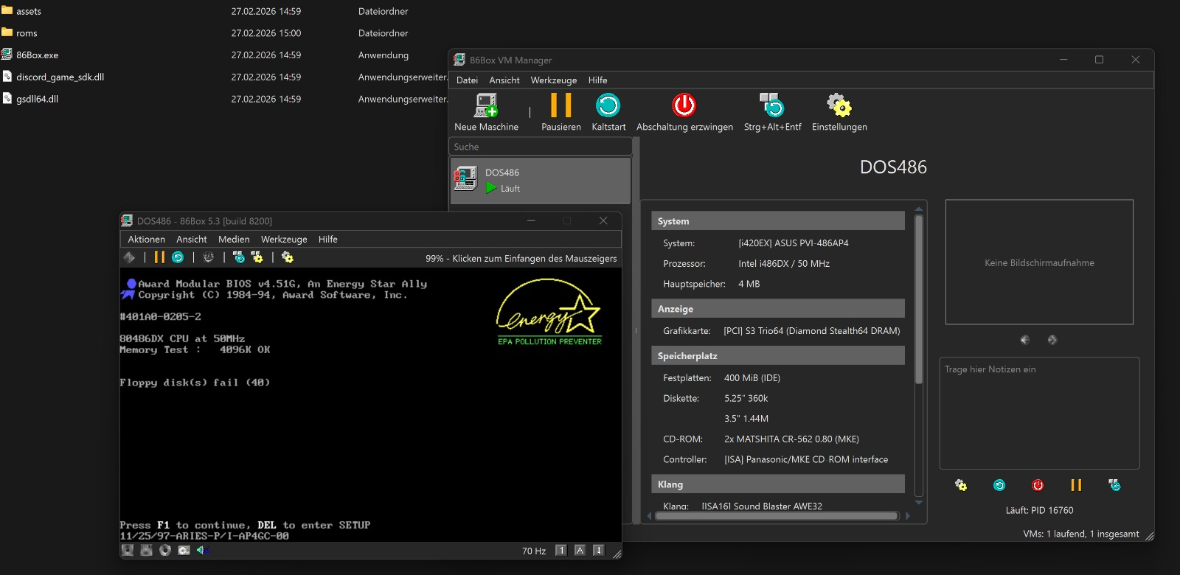
Task: Click the 'Klang' section header
Action: coord(778,484)
